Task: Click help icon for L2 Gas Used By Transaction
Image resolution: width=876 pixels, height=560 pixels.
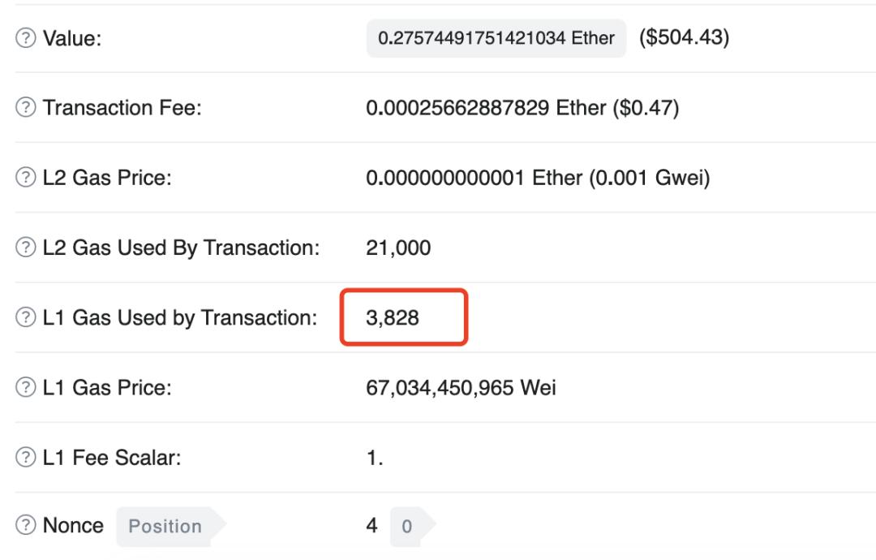Action: (x=26, y=248)
